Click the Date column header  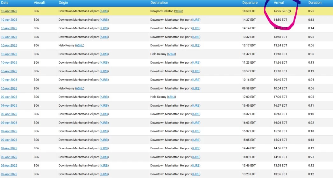point(5,3)
